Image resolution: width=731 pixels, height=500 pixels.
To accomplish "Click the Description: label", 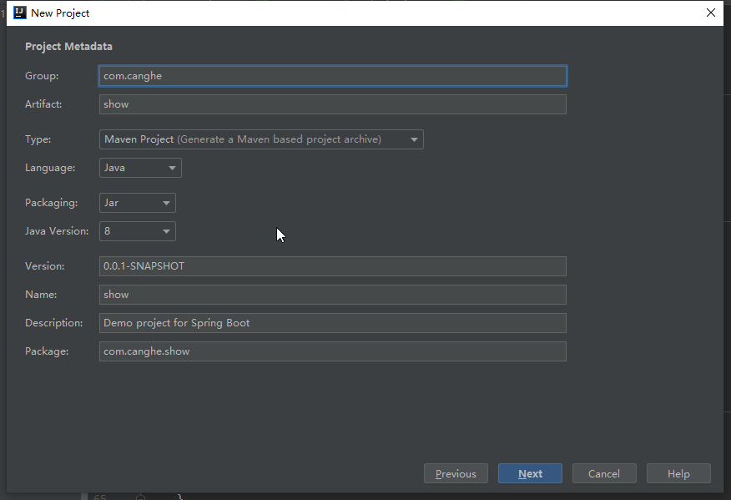I will 54,323.
